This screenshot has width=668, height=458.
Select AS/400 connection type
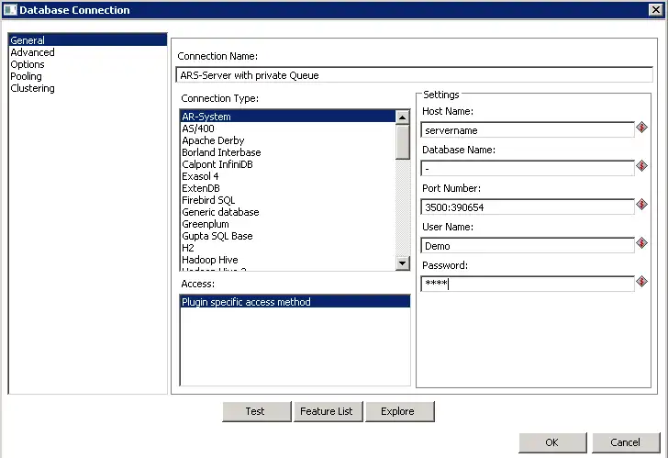tap(288, 128)
